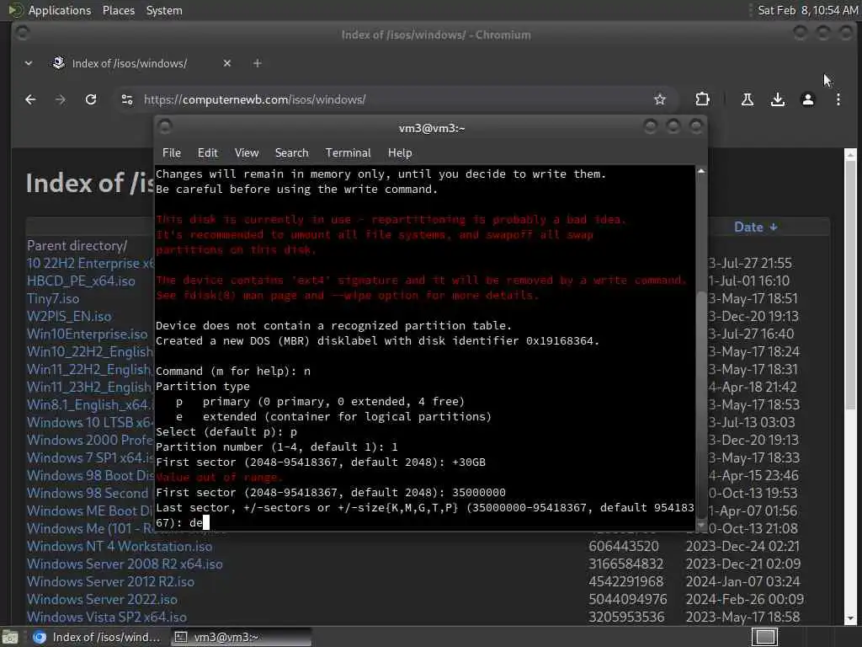Screen dimensions: 862x647
Task: Open 10 22H2 Enterprise link
Action: click(x=91, y=263)
